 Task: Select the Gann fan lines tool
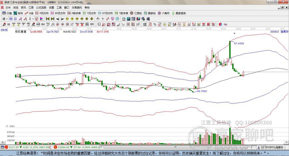coord(104,24)
